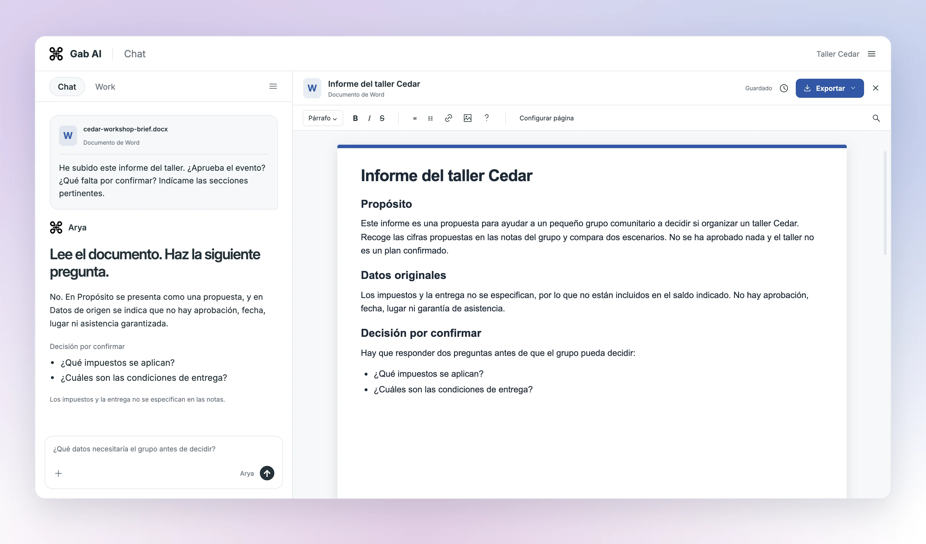926x544 pixels.
Task: Search within the document
Action: point(877,118)
